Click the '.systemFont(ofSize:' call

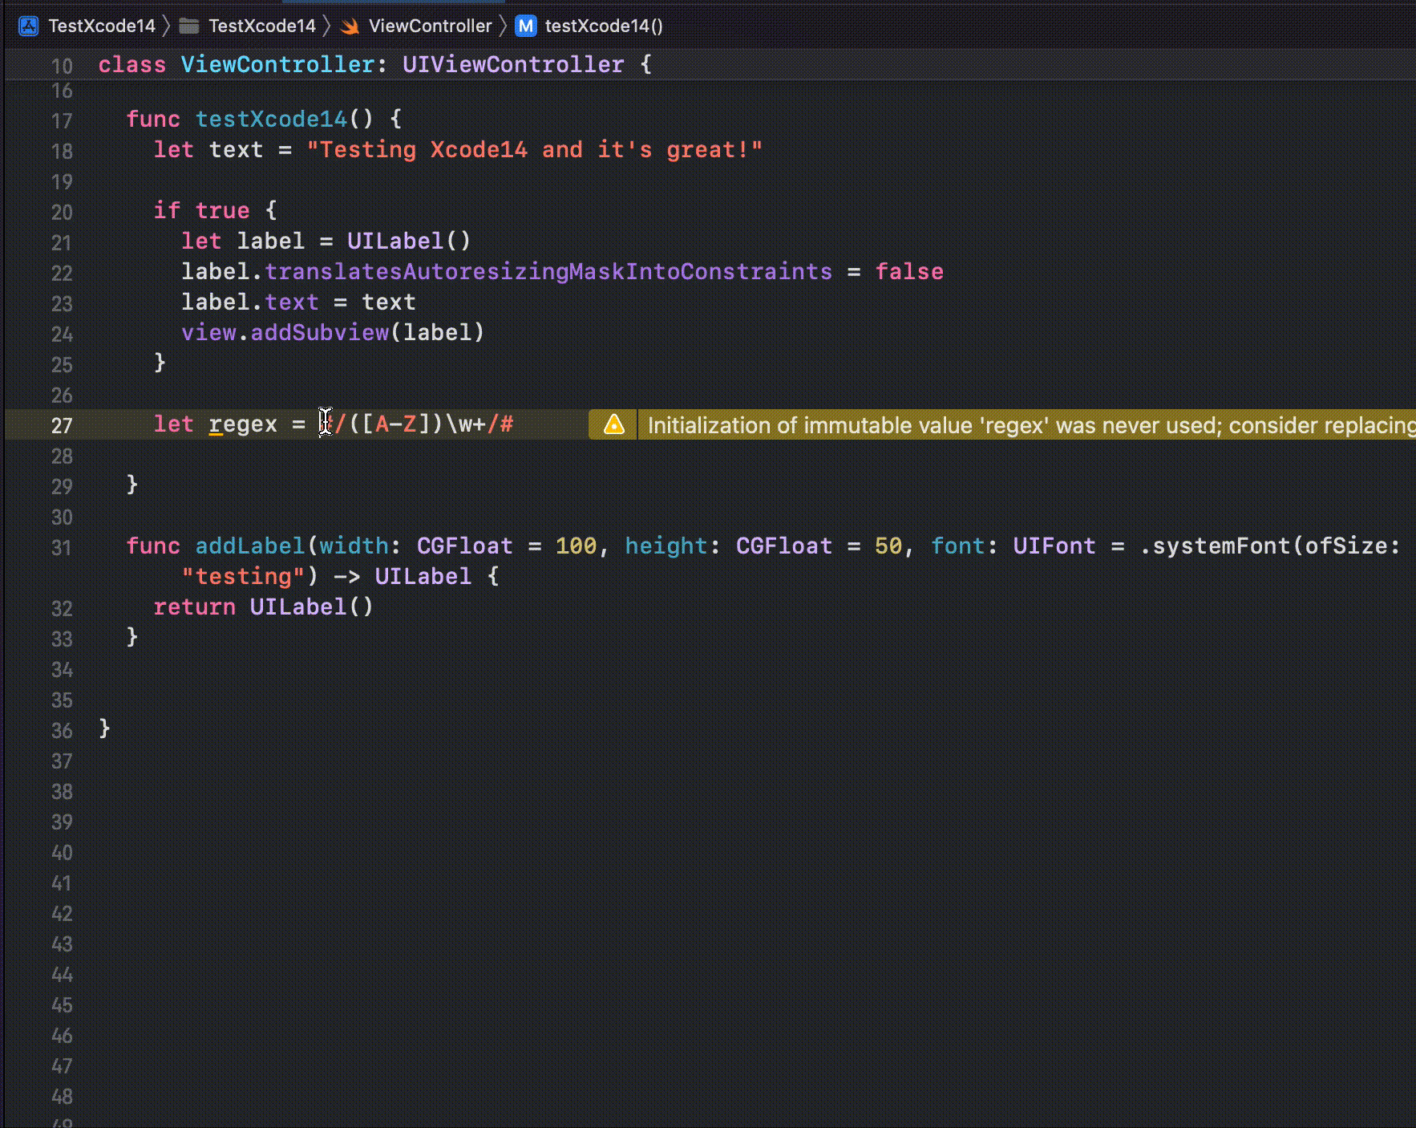tap(1269, 546)
